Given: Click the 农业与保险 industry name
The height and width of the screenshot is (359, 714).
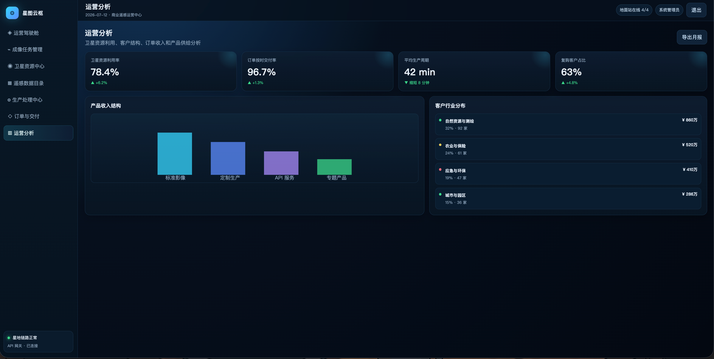Looking at the screenshot, I should click(x=455, y=146).
